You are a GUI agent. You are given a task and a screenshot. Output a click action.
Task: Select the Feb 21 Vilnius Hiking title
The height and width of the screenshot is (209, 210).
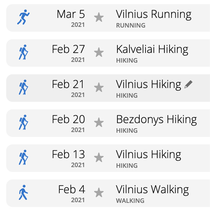[x=149, y=85]
